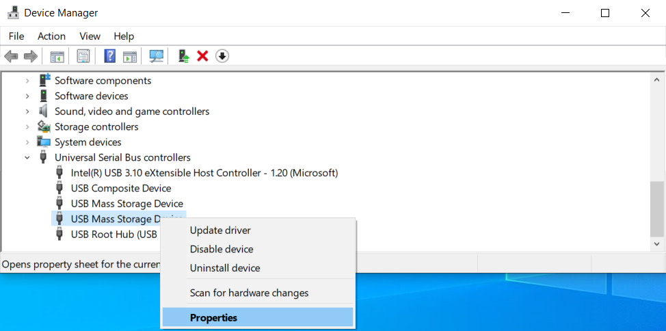Select Universal Serial Bus controllers label
The image size is (666, 331).
click(x=122, y=158)
